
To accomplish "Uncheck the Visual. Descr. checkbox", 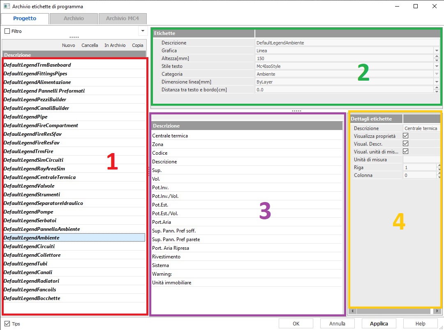I will tap(405, 144).
